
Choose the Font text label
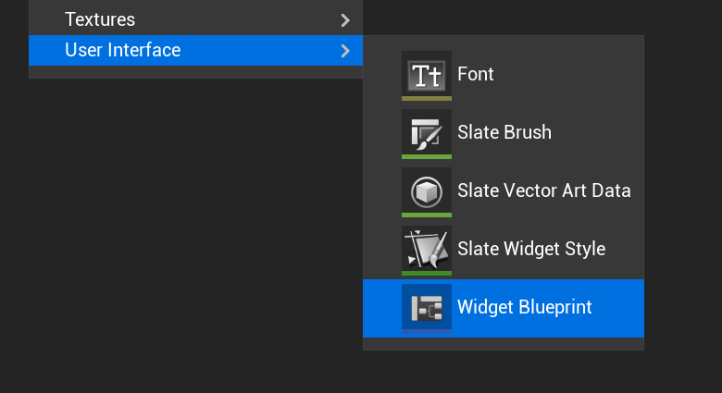click(x=476, y=75)
